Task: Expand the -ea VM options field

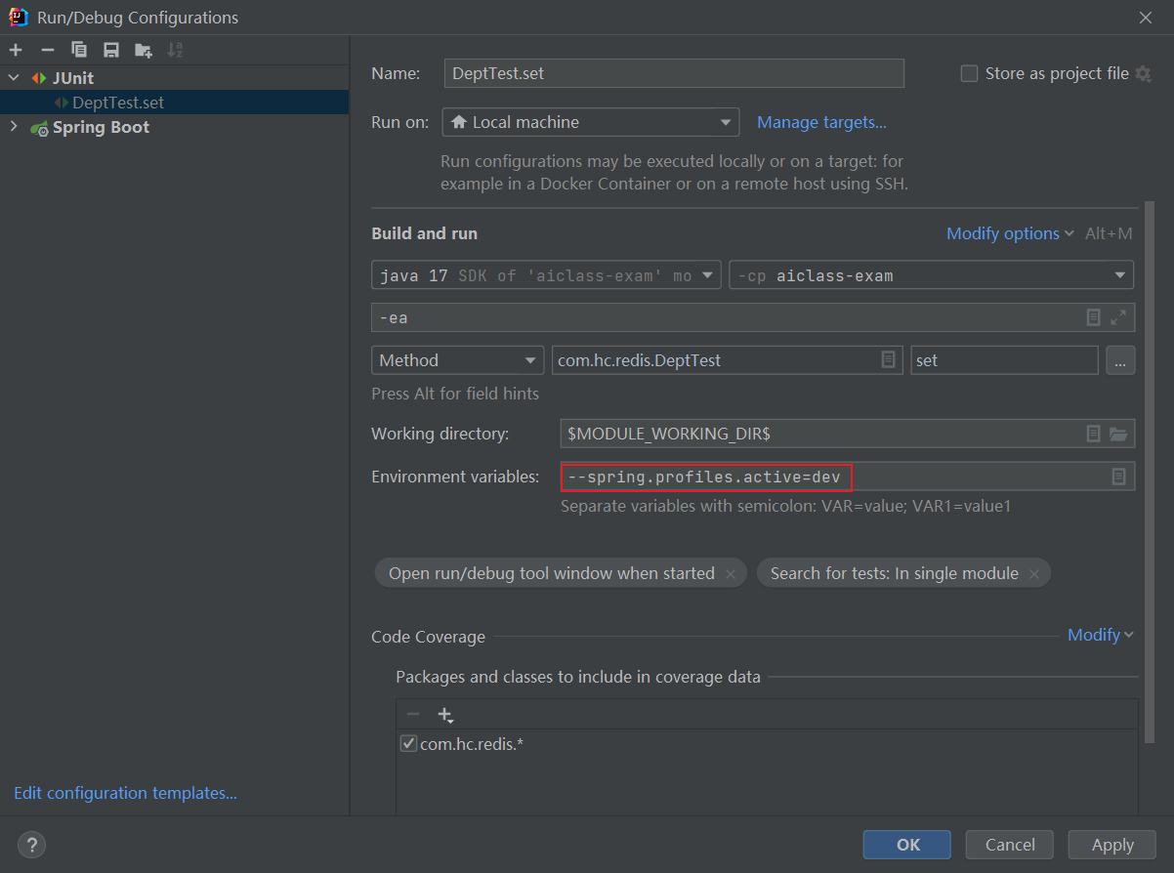Action: [x=1118, y=317]
